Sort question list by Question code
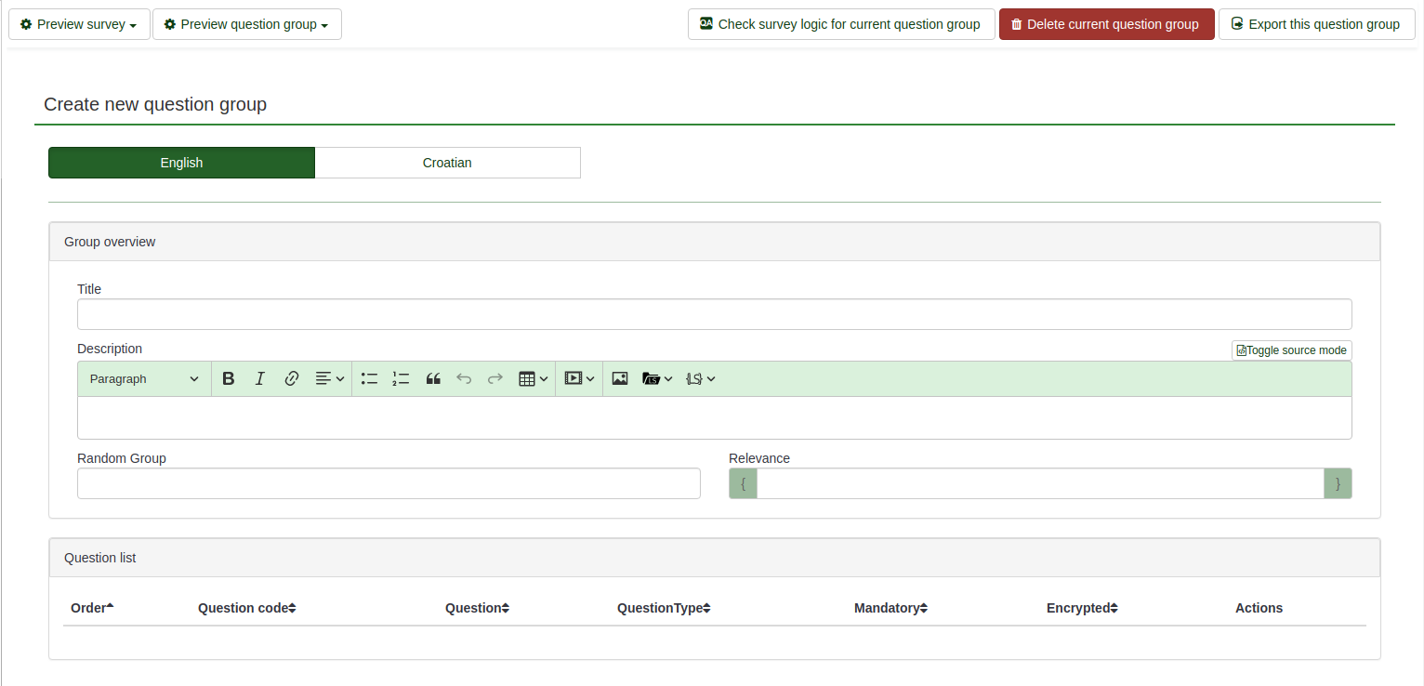Viewport: 1424px width, 686px height. pyautogui.click(x=246, y=608)
